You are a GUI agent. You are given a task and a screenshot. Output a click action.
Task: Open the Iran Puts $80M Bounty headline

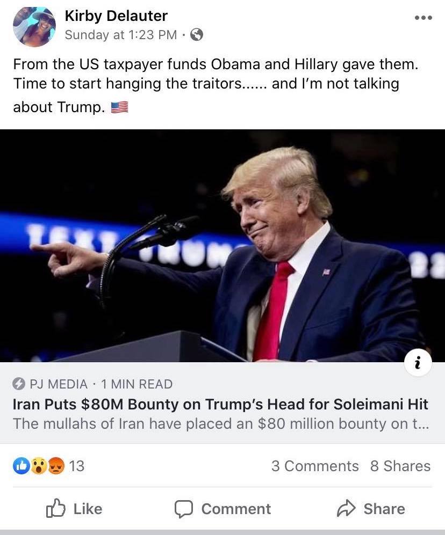coord(220,404)
